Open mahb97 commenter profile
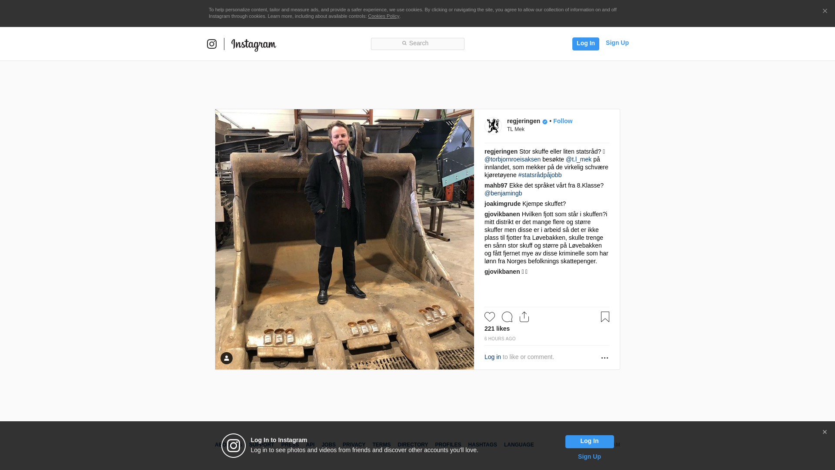835x470 pixels. click(x=496, y=185)
